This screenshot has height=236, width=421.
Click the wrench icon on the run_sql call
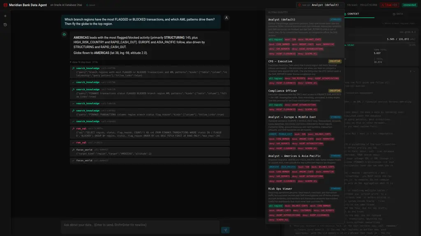point(73,129)
